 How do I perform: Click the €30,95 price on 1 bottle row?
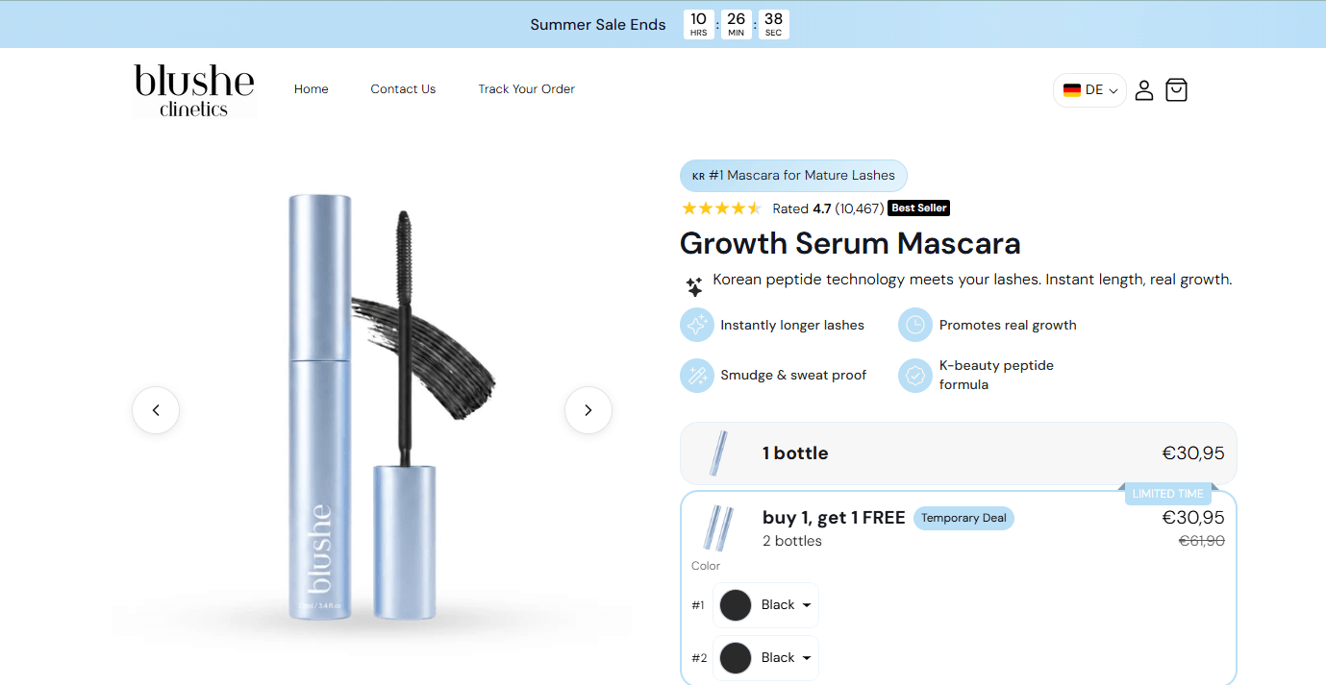1193,453
